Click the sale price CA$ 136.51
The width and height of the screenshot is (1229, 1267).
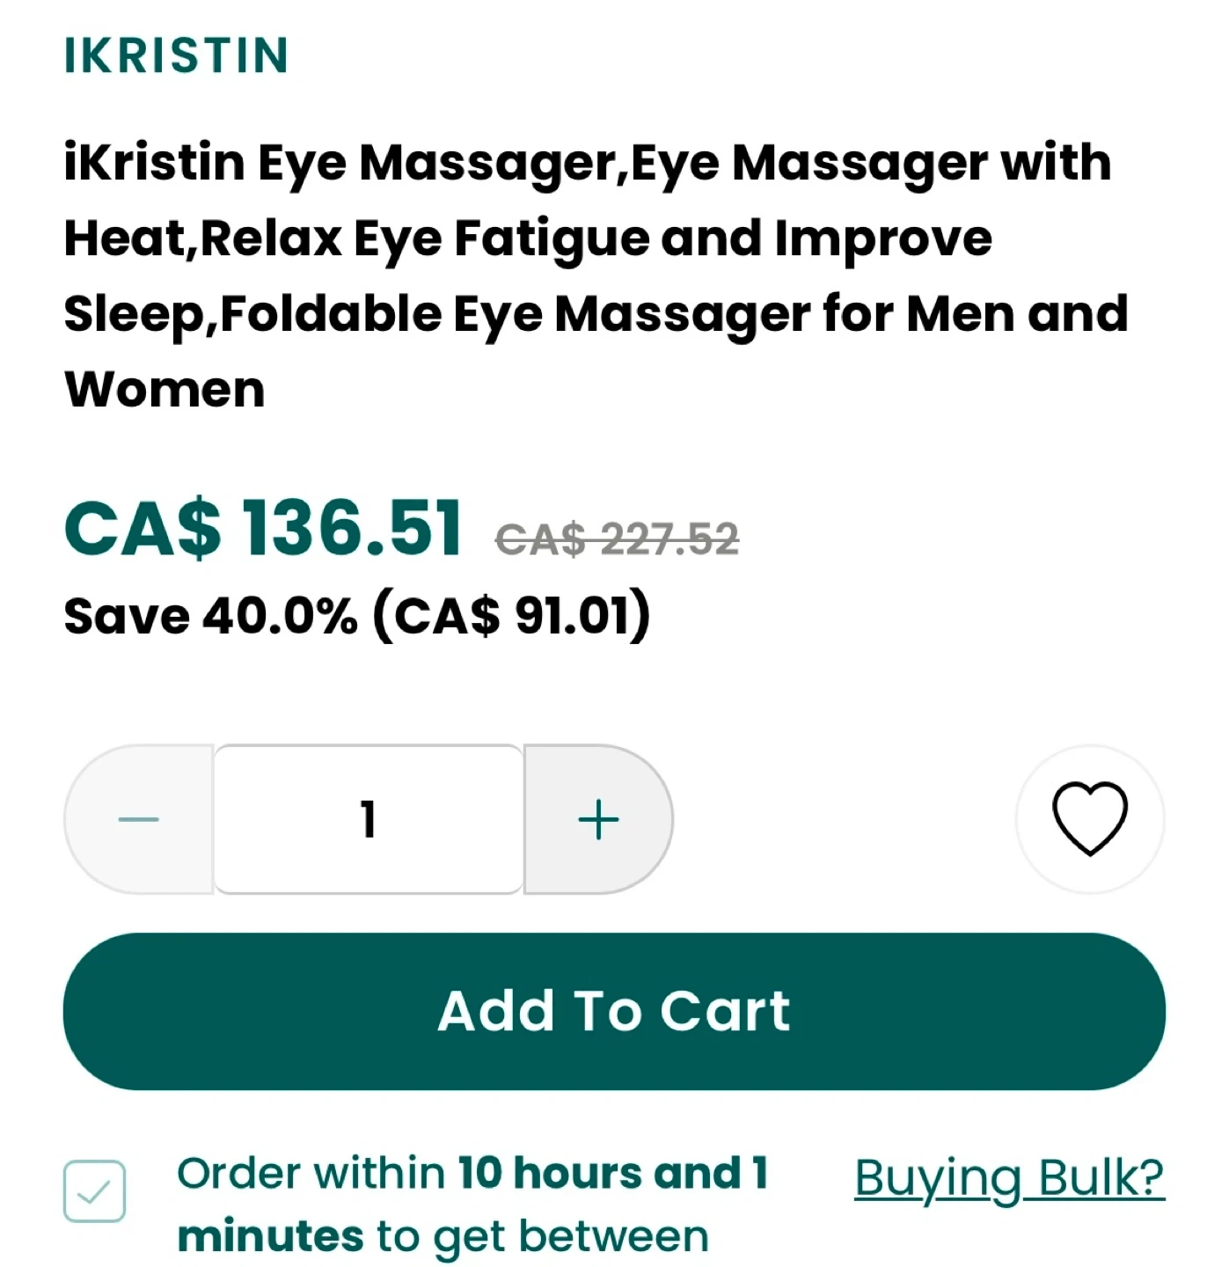263,528
